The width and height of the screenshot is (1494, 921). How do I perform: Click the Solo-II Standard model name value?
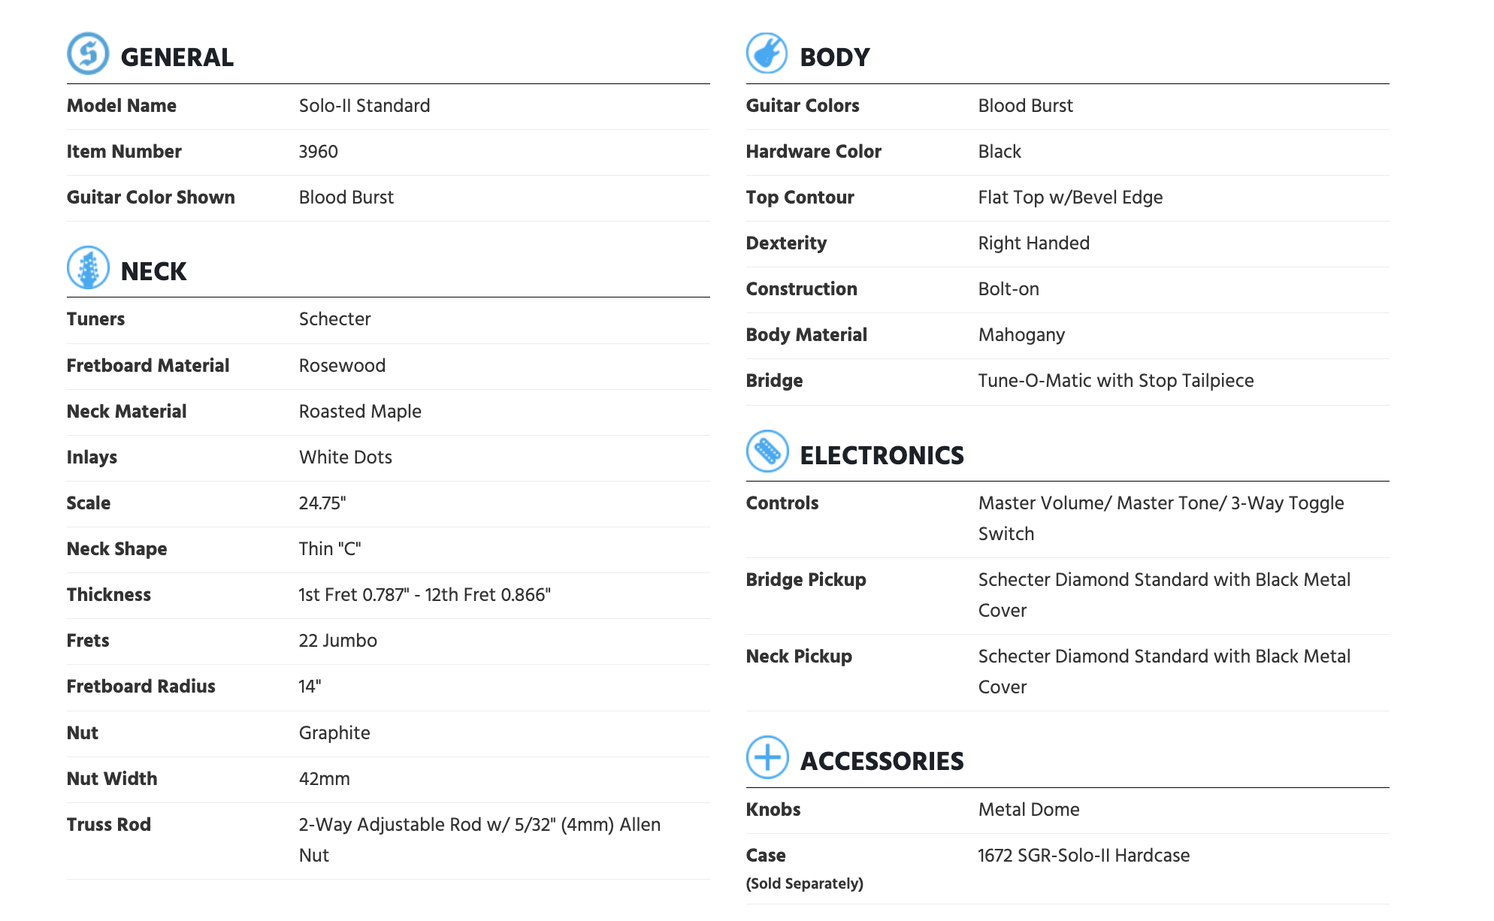click(364, 106)
